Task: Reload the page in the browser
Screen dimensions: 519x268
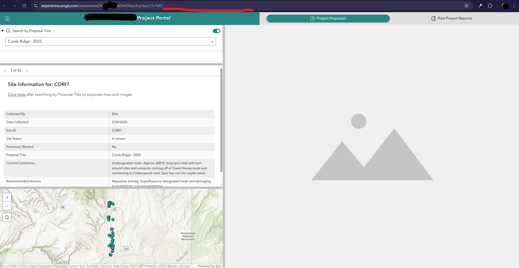Action: click(x=24, y=5)
